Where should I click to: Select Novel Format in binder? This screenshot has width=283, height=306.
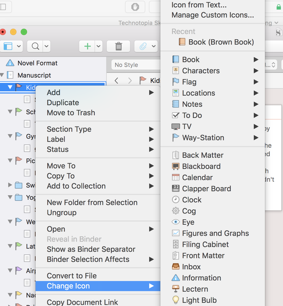37,63
